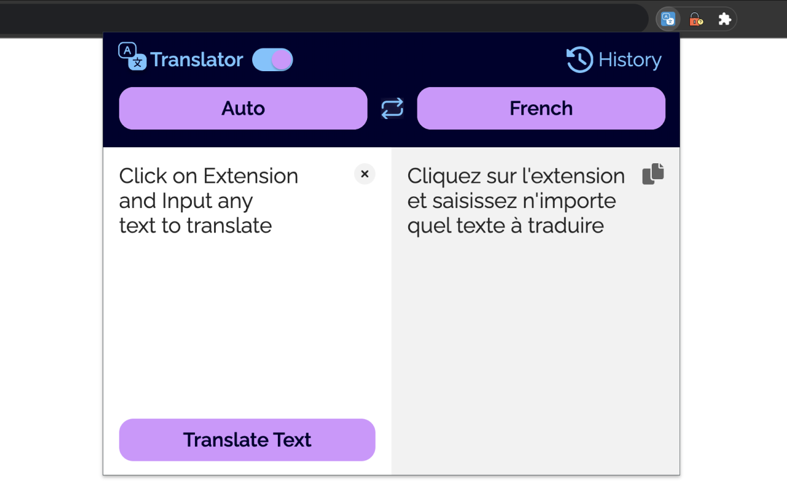Copy the French translated text
This screenshot has width=787, height=491.
653,174
